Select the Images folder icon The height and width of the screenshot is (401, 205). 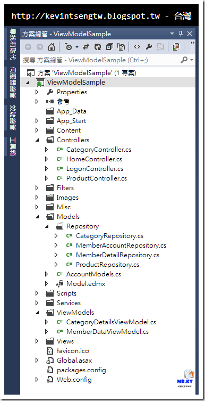(50, 198)
